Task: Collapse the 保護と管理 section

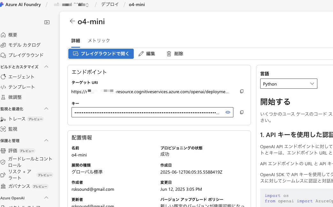Action: (46, 141)
